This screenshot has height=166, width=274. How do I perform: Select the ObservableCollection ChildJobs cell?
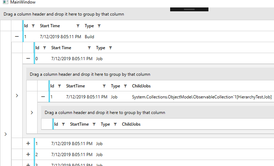click(x=197, y=97)
